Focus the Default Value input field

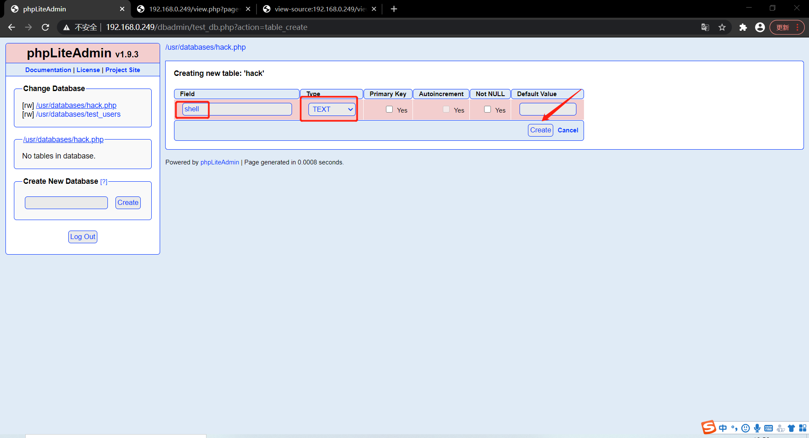(x=548, y=109)
